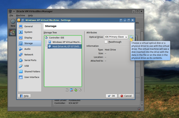The width and height of the screenshot is (179, 118).
Task: Open the Help menu in Manager
Action: click(30, 15)
